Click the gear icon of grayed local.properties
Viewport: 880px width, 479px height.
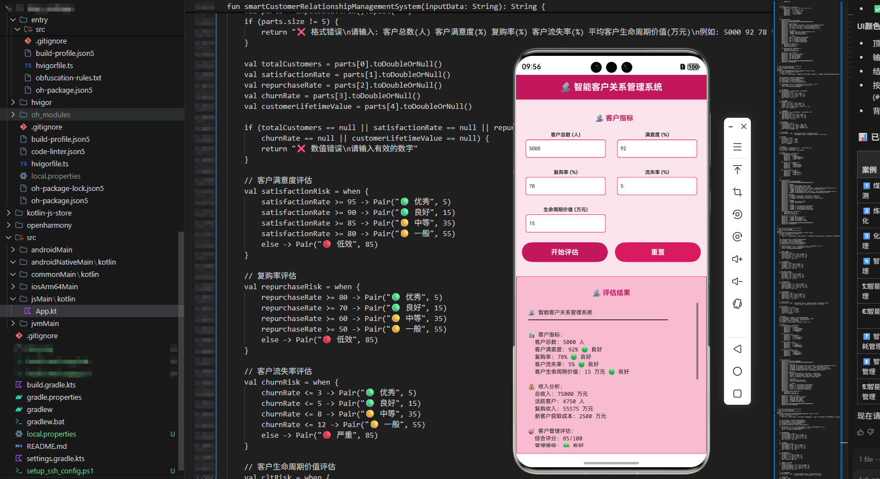click(x=23, y=176)
